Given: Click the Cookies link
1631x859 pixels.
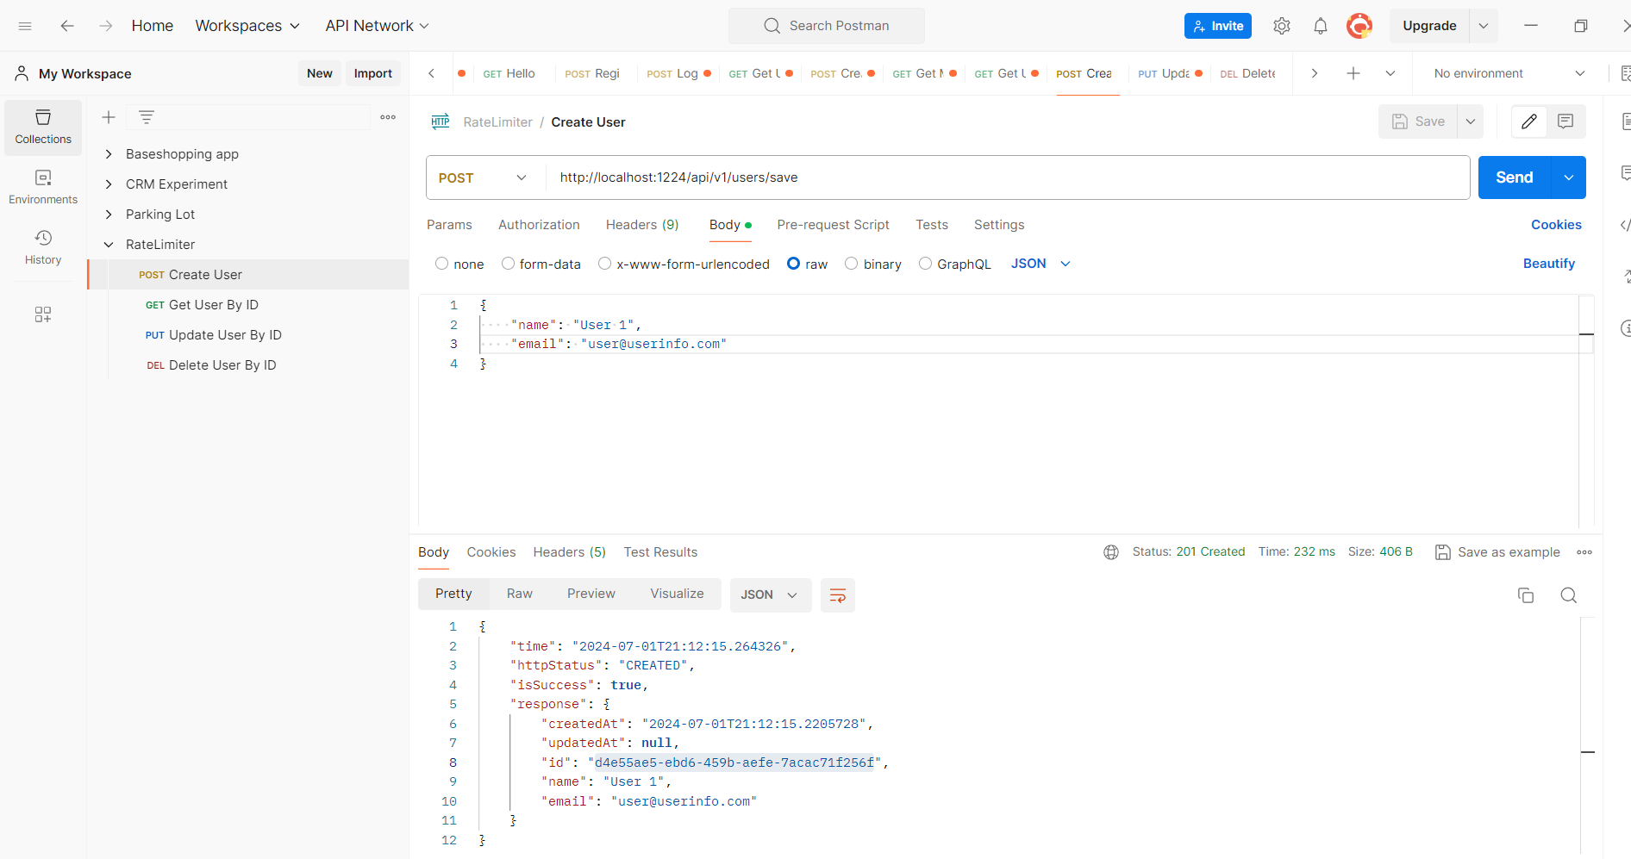Looking at the screenshot, I should 1556,225.
